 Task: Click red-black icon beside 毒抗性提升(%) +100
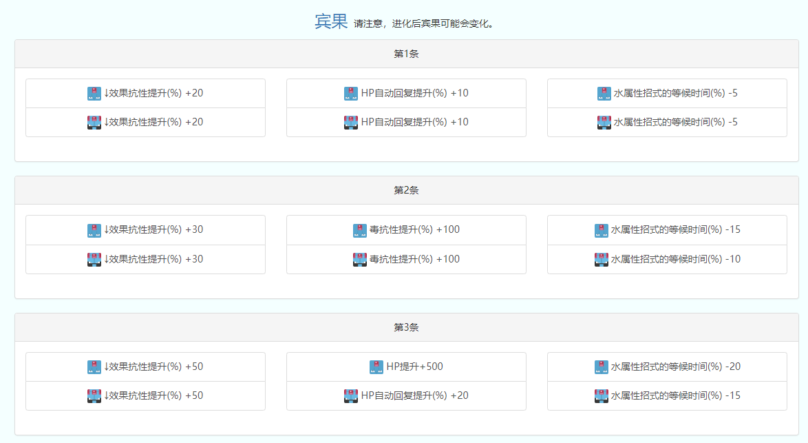[360, 260]
